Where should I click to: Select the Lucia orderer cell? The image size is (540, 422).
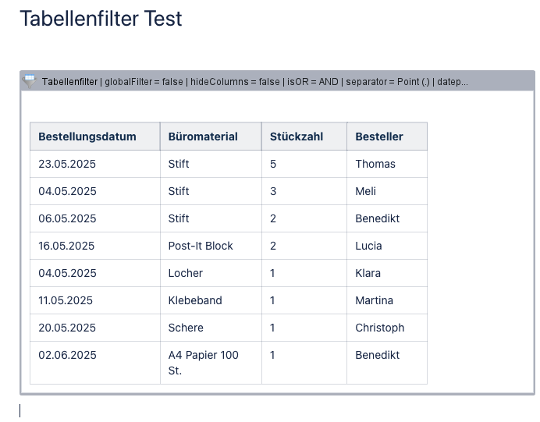click(368, 246)
